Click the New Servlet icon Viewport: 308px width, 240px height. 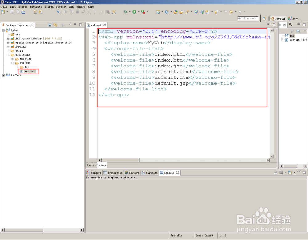point(167,12)
